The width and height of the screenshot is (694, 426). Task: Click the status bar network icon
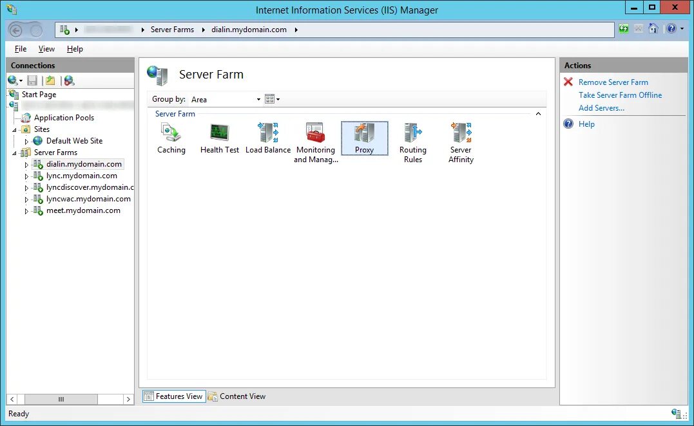pos(676,414)
